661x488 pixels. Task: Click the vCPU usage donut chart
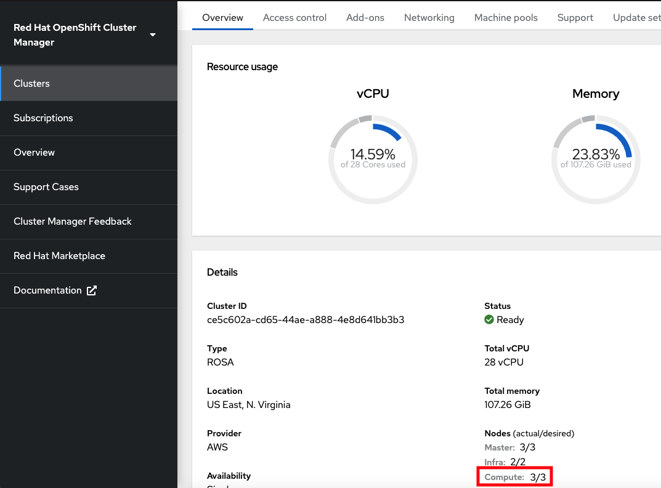(x=373, y=159)
